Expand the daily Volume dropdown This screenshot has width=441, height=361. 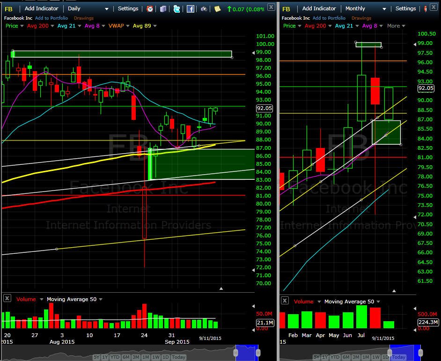[41, 299]
